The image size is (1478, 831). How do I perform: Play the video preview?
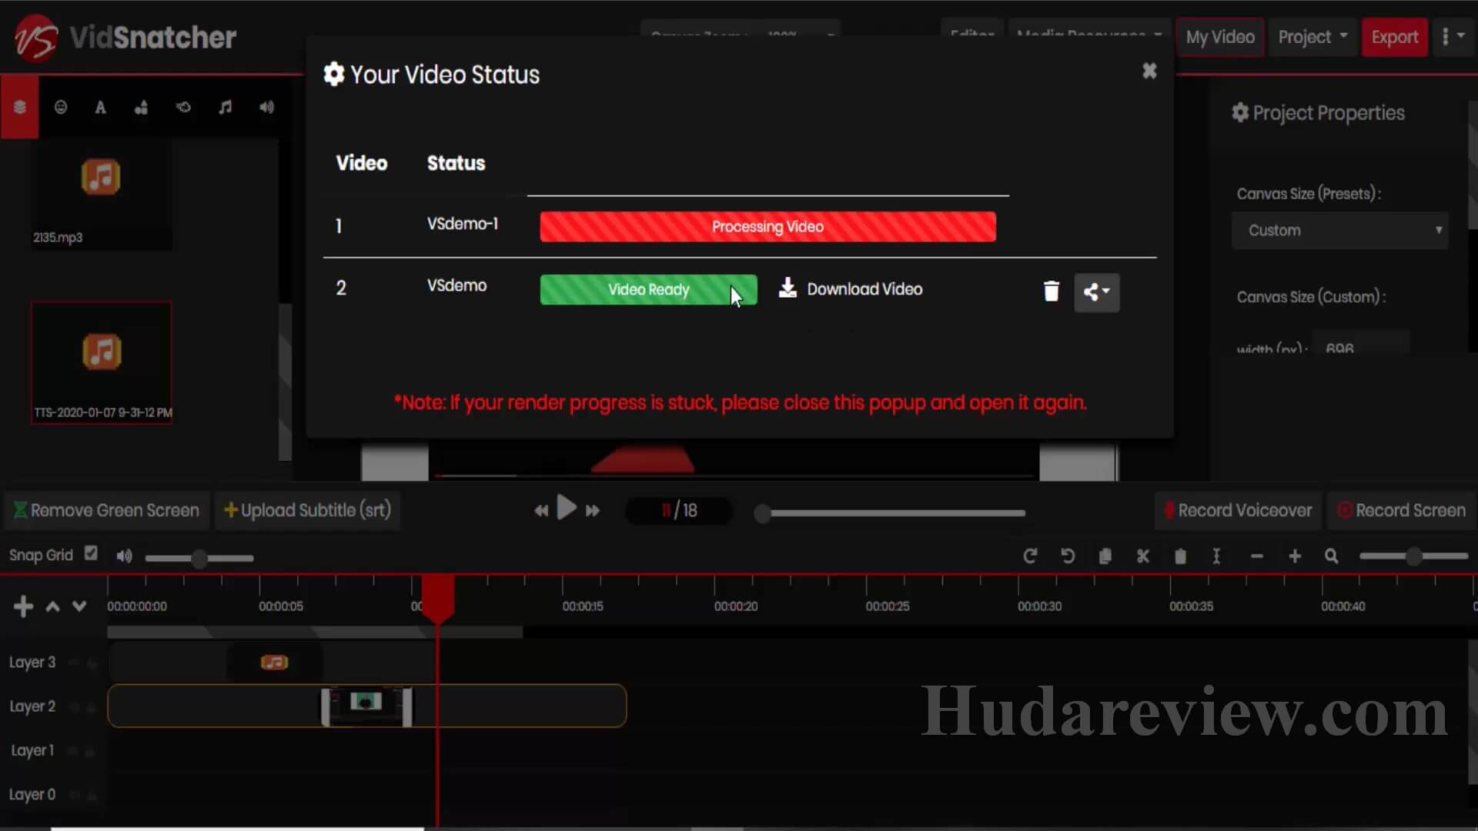click(x=567, y=508)
